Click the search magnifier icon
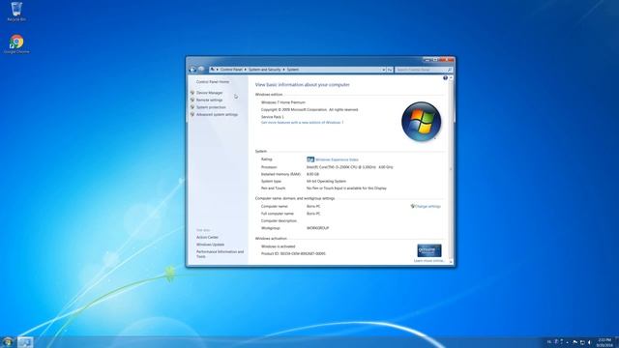This screenshot has height=348, width=619. coord(449,70)
